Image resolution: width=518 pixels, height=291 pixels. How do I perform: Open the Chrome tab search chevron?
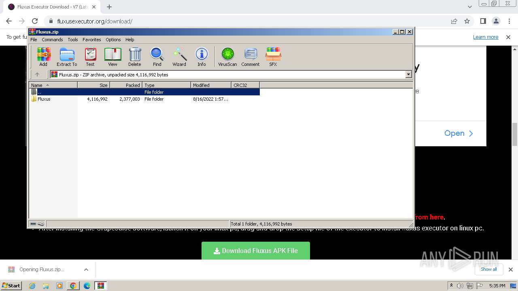[x=470, y=7]
